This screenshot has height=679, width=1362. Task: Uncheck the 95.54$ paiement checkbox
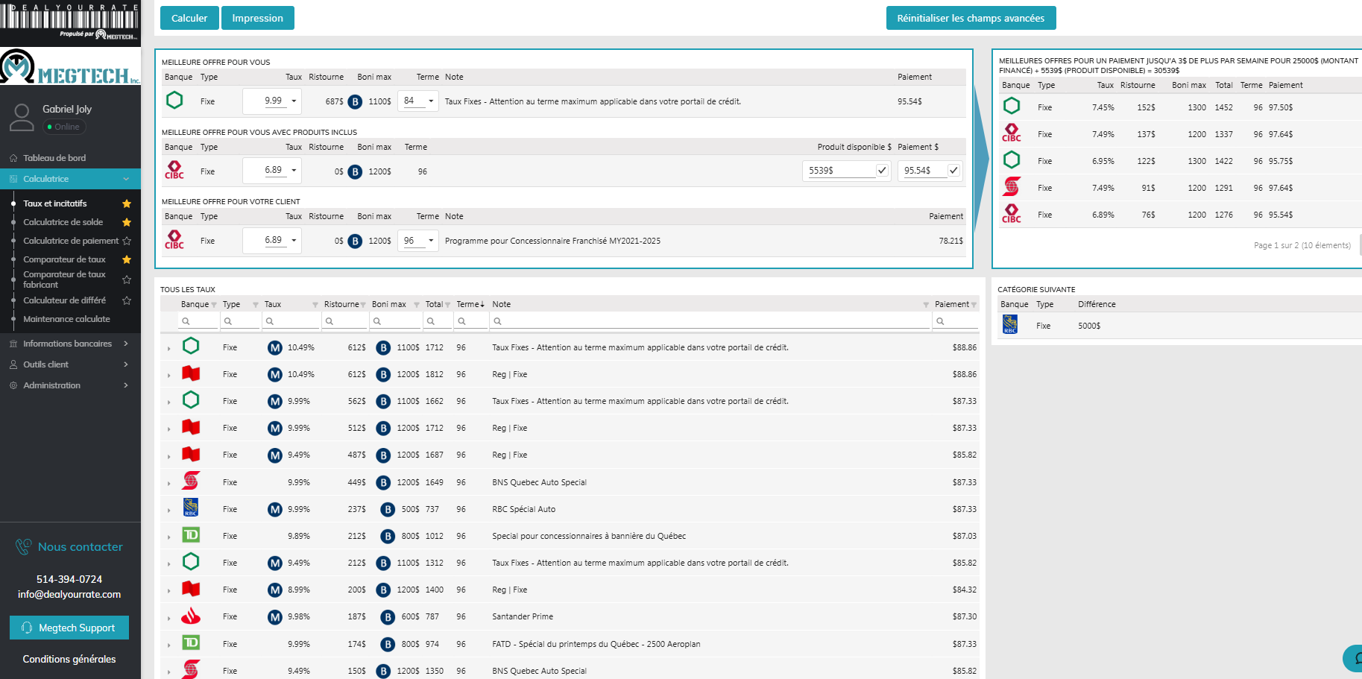953,171
